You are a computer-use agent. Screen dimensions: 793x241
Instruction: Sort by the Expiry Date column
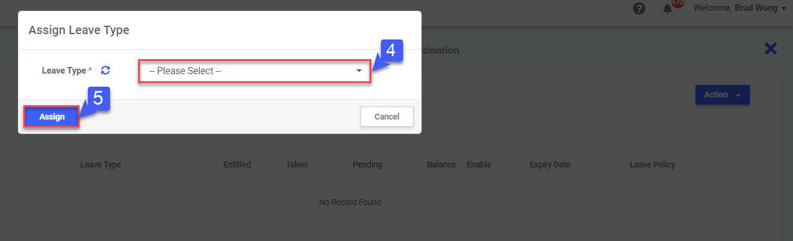(x=550, y=164)
